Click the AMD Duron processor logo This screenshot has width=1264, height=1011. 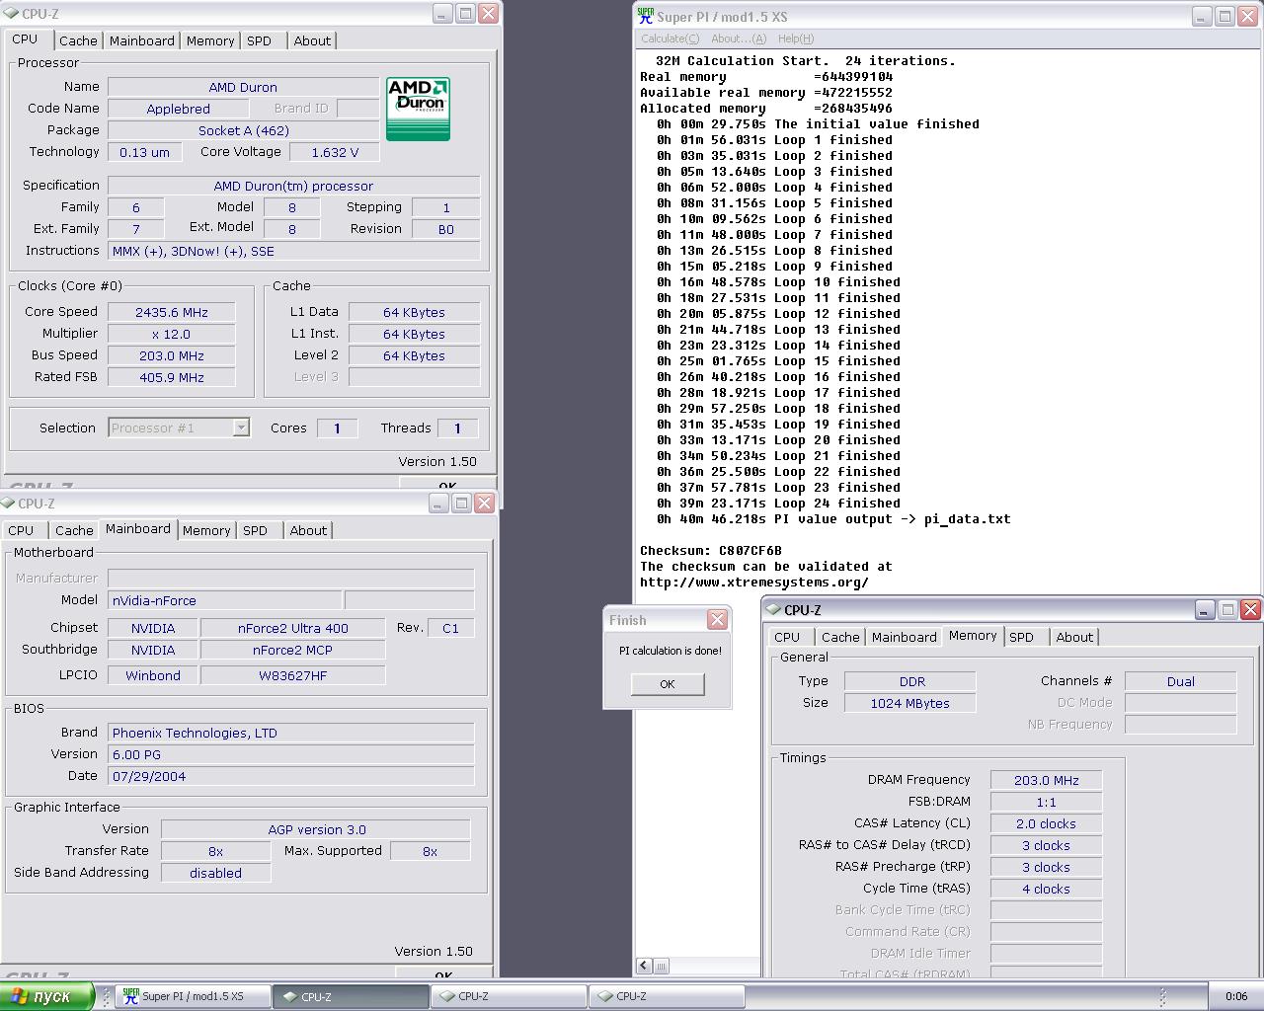[x=418, y=109]
